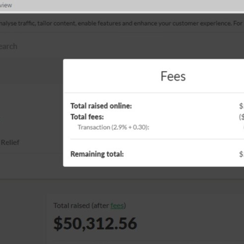Select the 'Relief' sidebar entry
244x244 pixels.
click(x=10, y=142)
